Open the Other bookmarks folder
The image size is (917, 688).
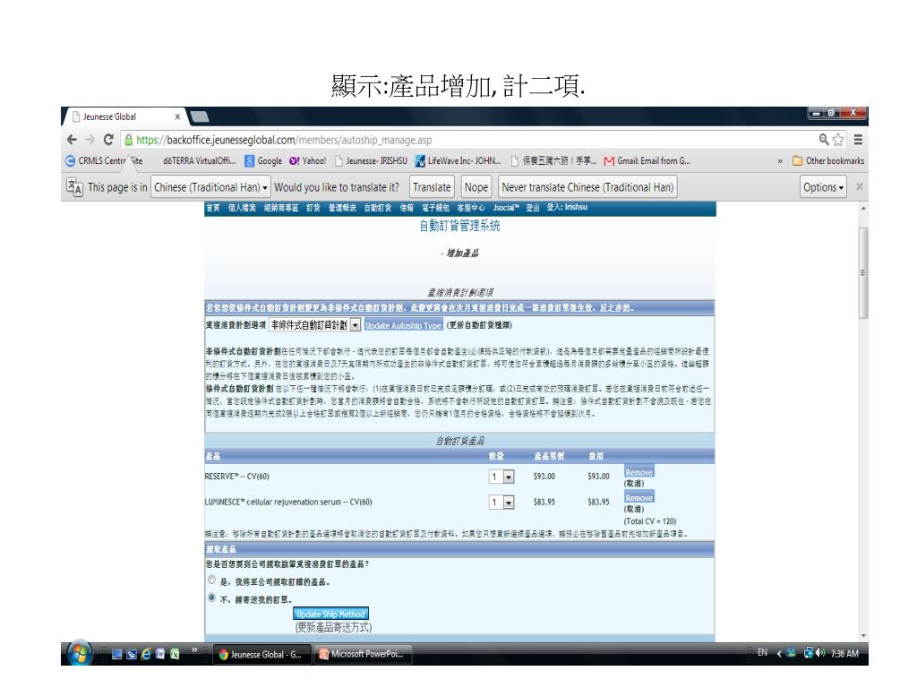(828, 160)
